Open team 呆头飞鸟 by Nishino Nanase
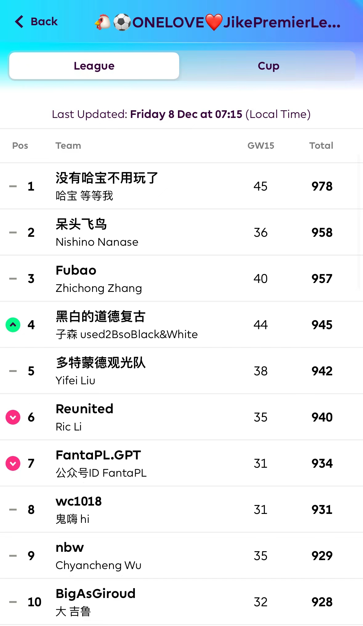The width and height of the screenshot is (363, 626). point(81,224)
